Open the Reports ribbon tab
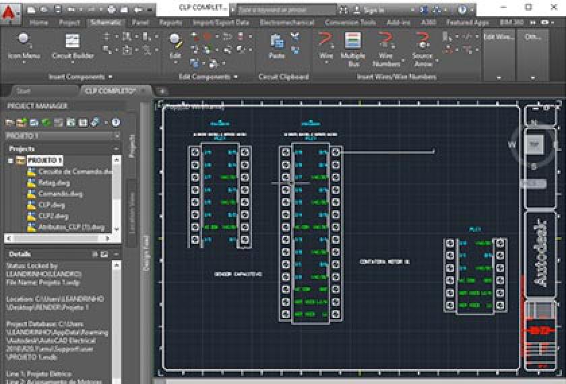 (x=170, y=22)
